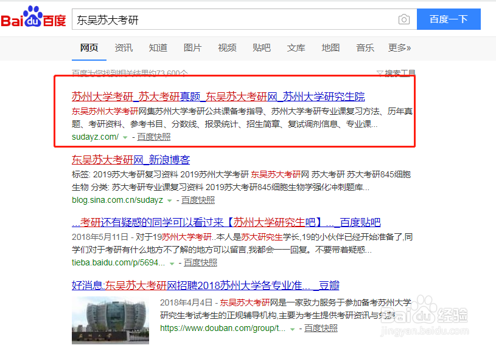Switch to the 资讯 tab
496x348 pixels.
(x=124, y=48)
